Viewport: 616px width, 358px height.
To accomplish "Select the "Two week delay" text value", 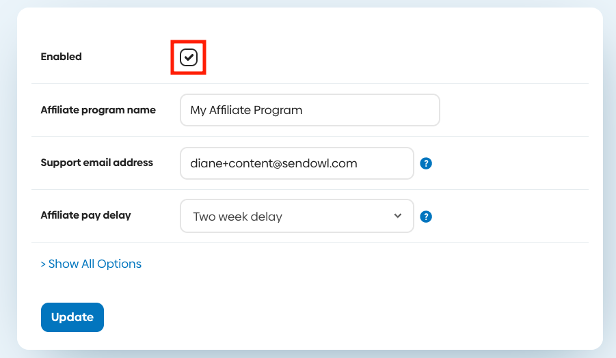I will click(238, 217).
